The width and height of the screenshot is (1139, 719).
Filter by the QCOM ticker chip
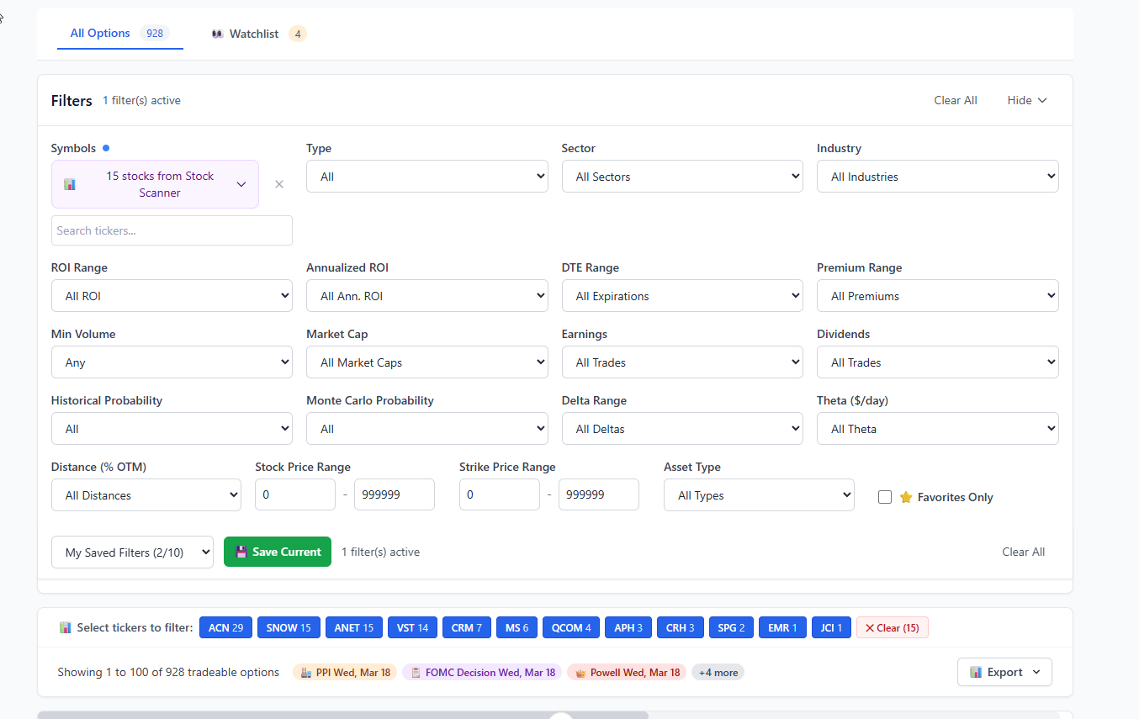[x=571, y=628]
